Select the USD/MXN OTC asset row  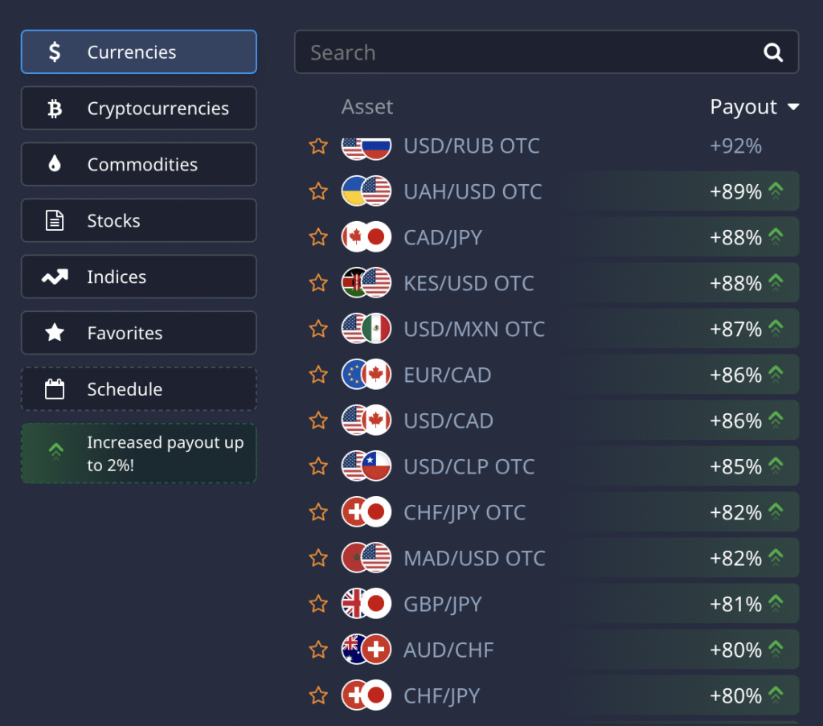point(474,329)
